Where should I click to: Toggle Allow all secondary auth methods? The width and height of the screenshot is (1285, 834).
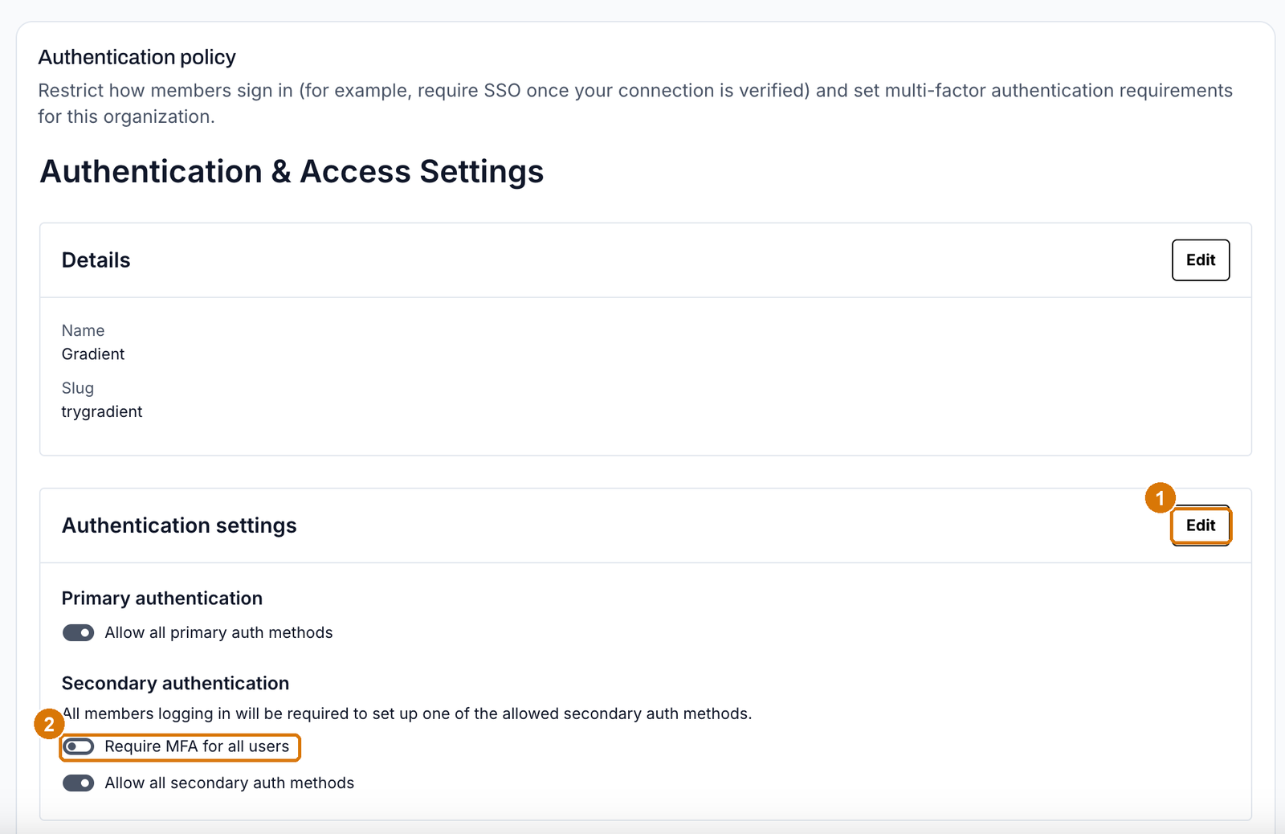(78, 783)
